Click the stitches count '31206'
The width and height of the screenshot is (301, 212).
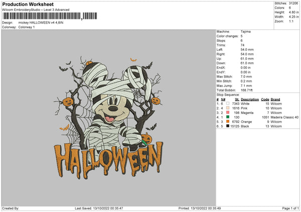tap(293, 3)
